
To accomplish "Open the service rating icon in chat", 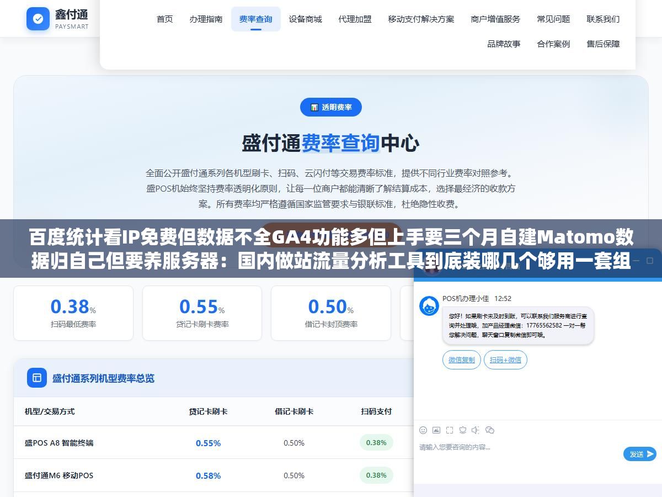I will [463, 430].
